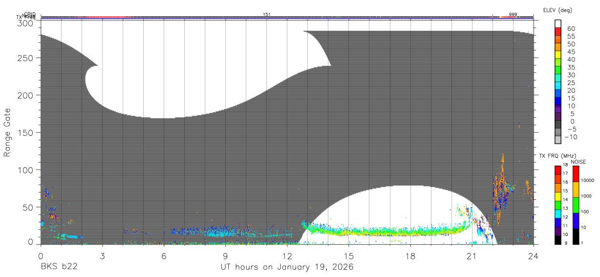
Task: Click the red segment of the ELEV colorbar
Action: coord(558,31)
